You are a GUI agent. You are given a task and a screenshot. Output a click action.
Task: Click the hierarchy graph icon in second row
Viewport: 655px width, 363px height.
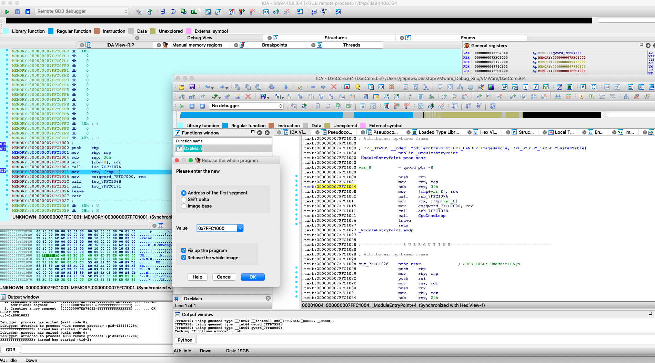(x=626, y=97)
